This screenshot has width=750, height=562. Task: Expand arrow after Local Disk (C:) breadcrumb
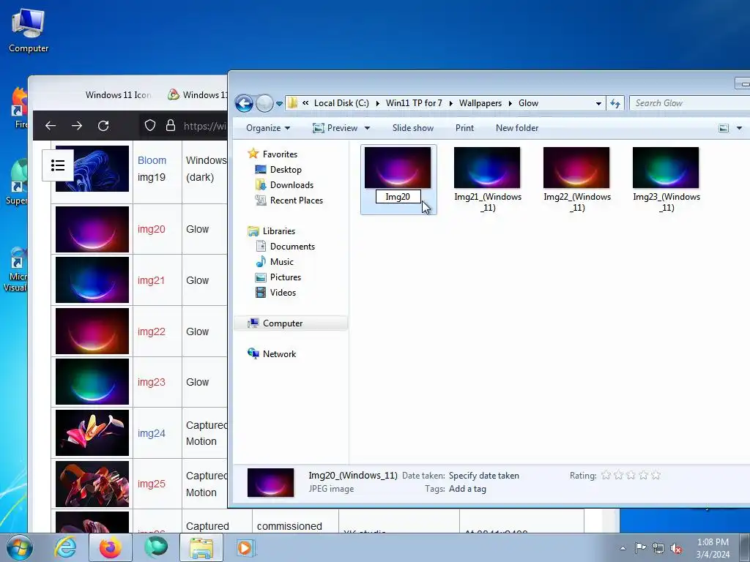pos(377,103)
